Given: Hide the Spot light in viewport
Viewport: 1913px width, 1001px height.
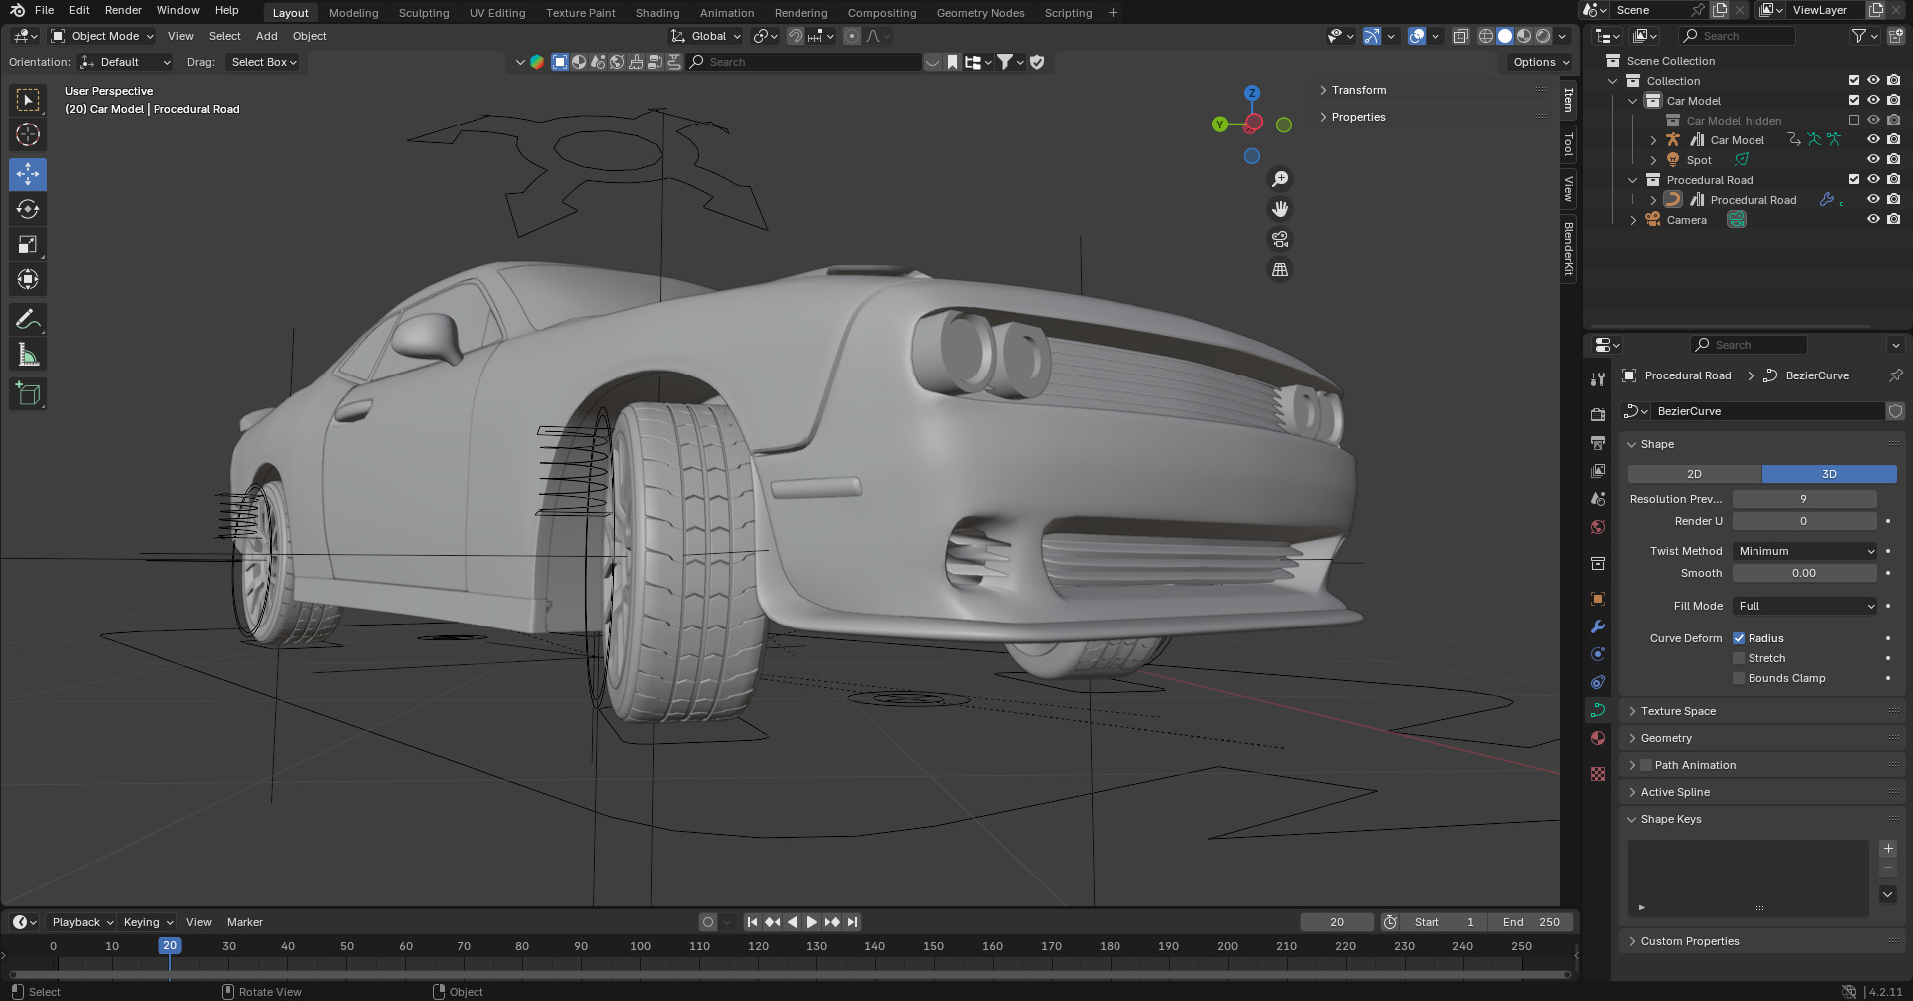Looking at the screenshot, I should [x=1873, y=160].
